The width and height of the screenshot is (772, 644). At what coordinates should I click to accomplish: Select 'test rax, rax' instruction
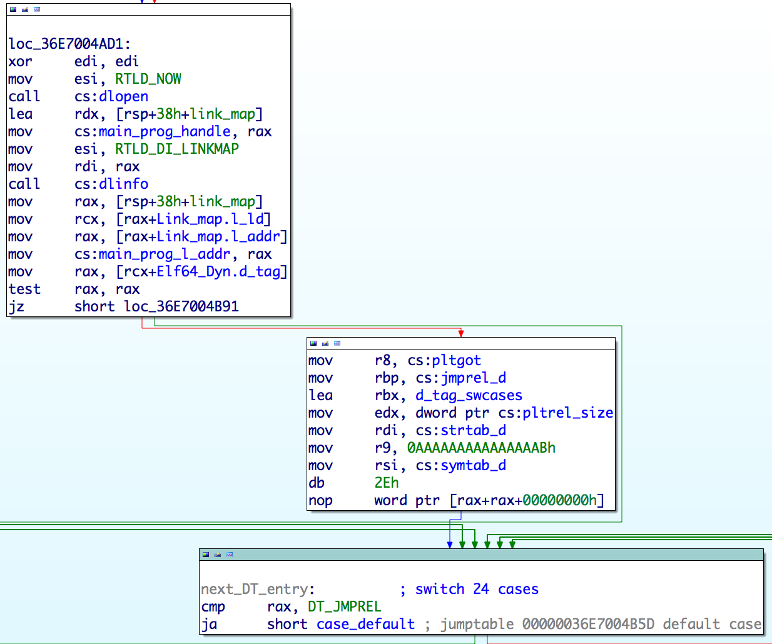pyautogui.click(x=74, y=289)
